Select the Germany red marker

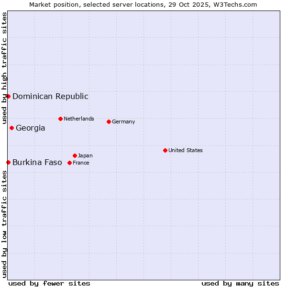109,121
